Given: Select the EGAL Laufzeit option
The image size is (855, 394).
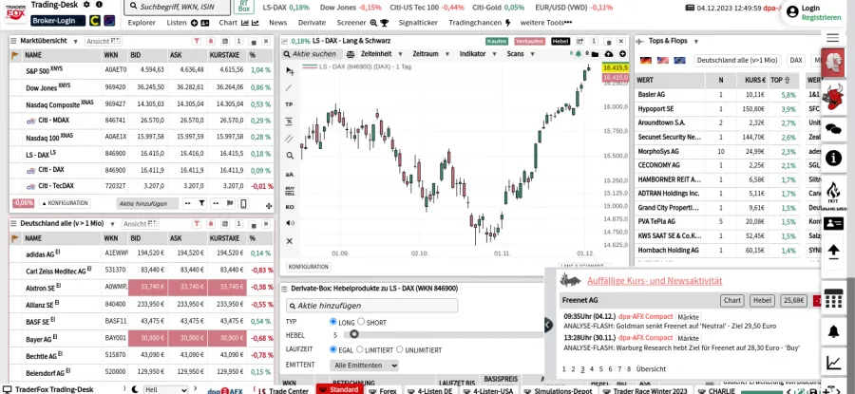Looking at the screenshot, I should click(333, 349).
